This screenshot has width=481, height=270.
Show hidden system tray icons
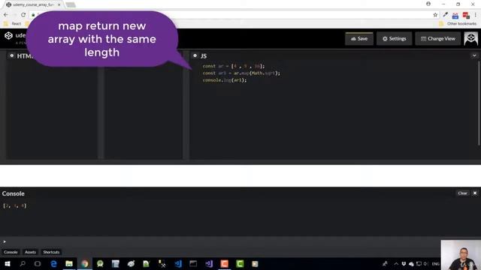pos(396,264)
